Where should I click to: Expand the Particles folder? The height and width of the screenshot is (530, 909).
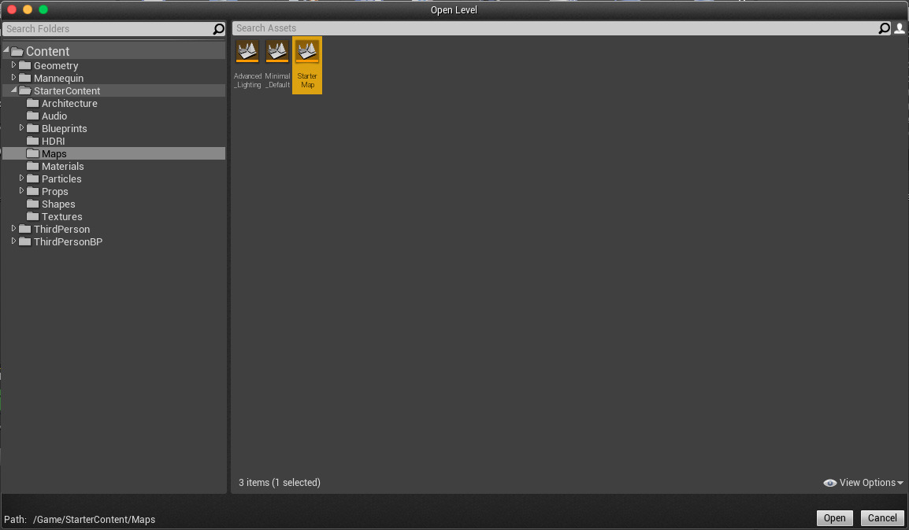[x=23, y=179]
